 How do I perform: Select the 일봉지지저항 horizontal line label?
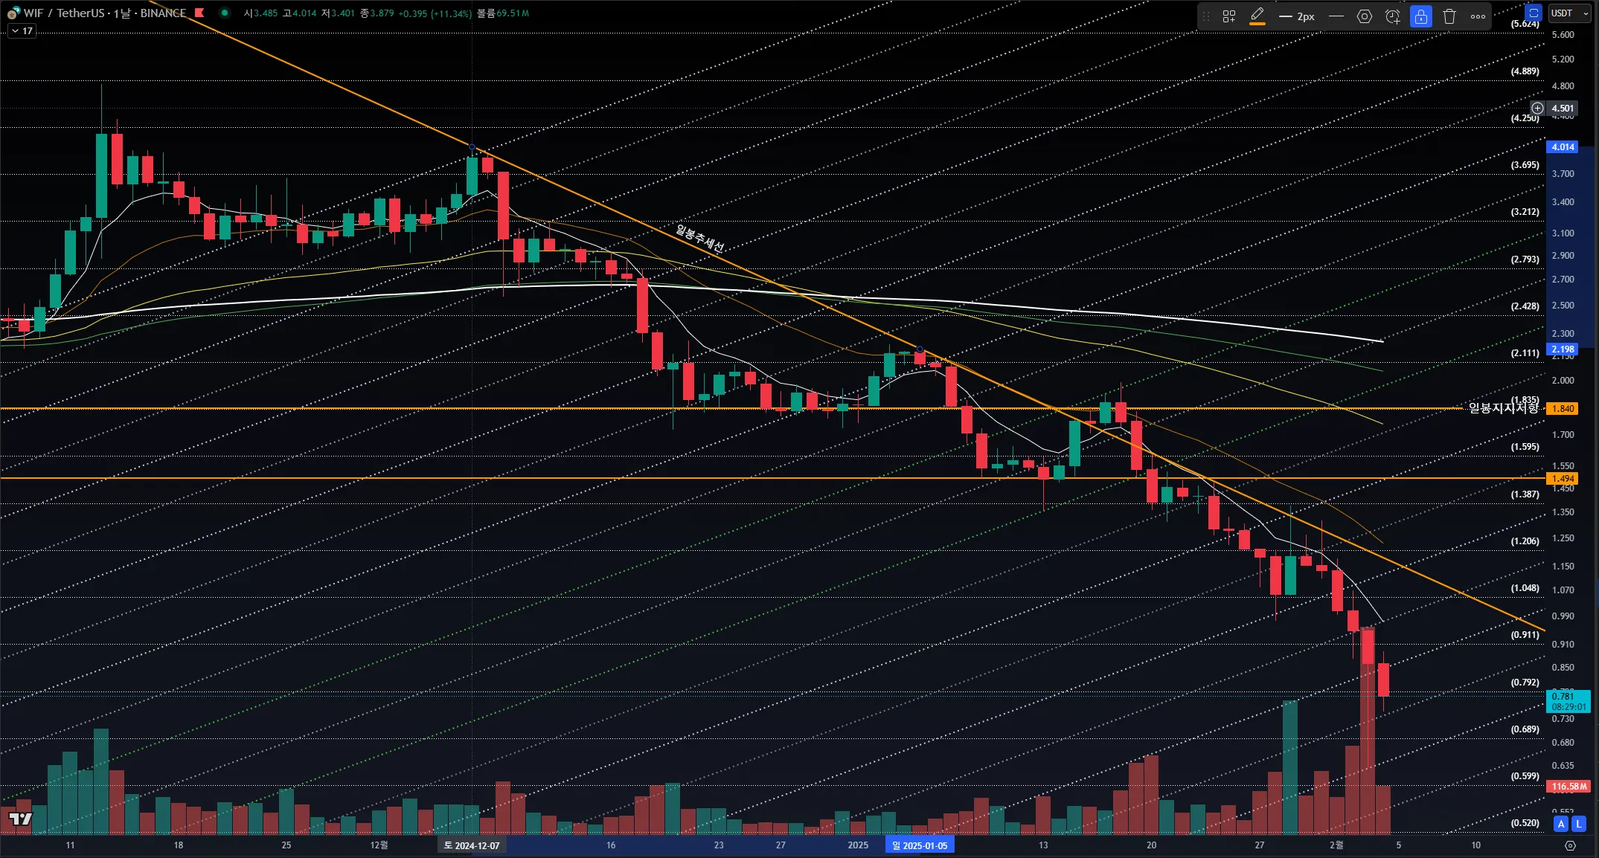(x=1502, y=408)
